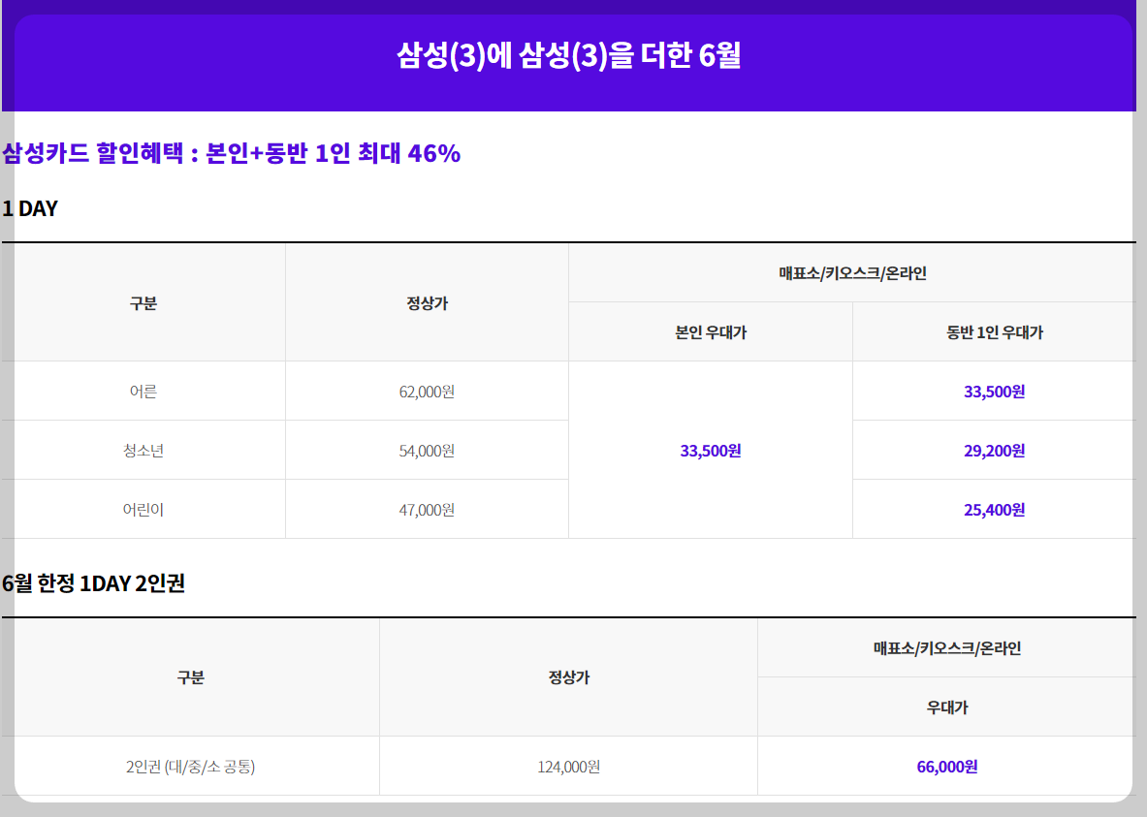The height and width of the screenshot is (817, 1147).
Task: Click the 구분 header in 1 DAY table
Action: tap(143, 302)
